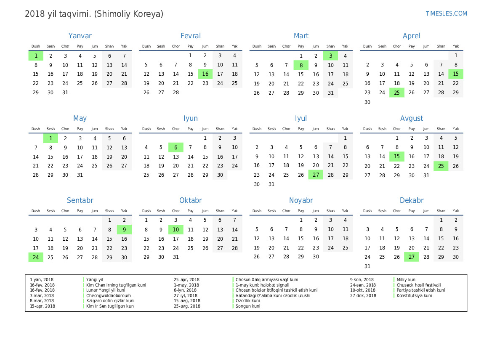Click highlighted 3 in Mart
Image resolution: width=492 pixels, height=348 pixels.
(330, 56)
